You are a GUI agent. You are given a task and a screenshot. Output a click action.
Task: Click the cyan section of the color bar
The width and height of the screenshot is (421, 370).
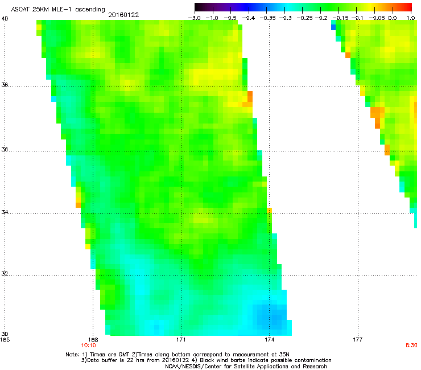288,7
